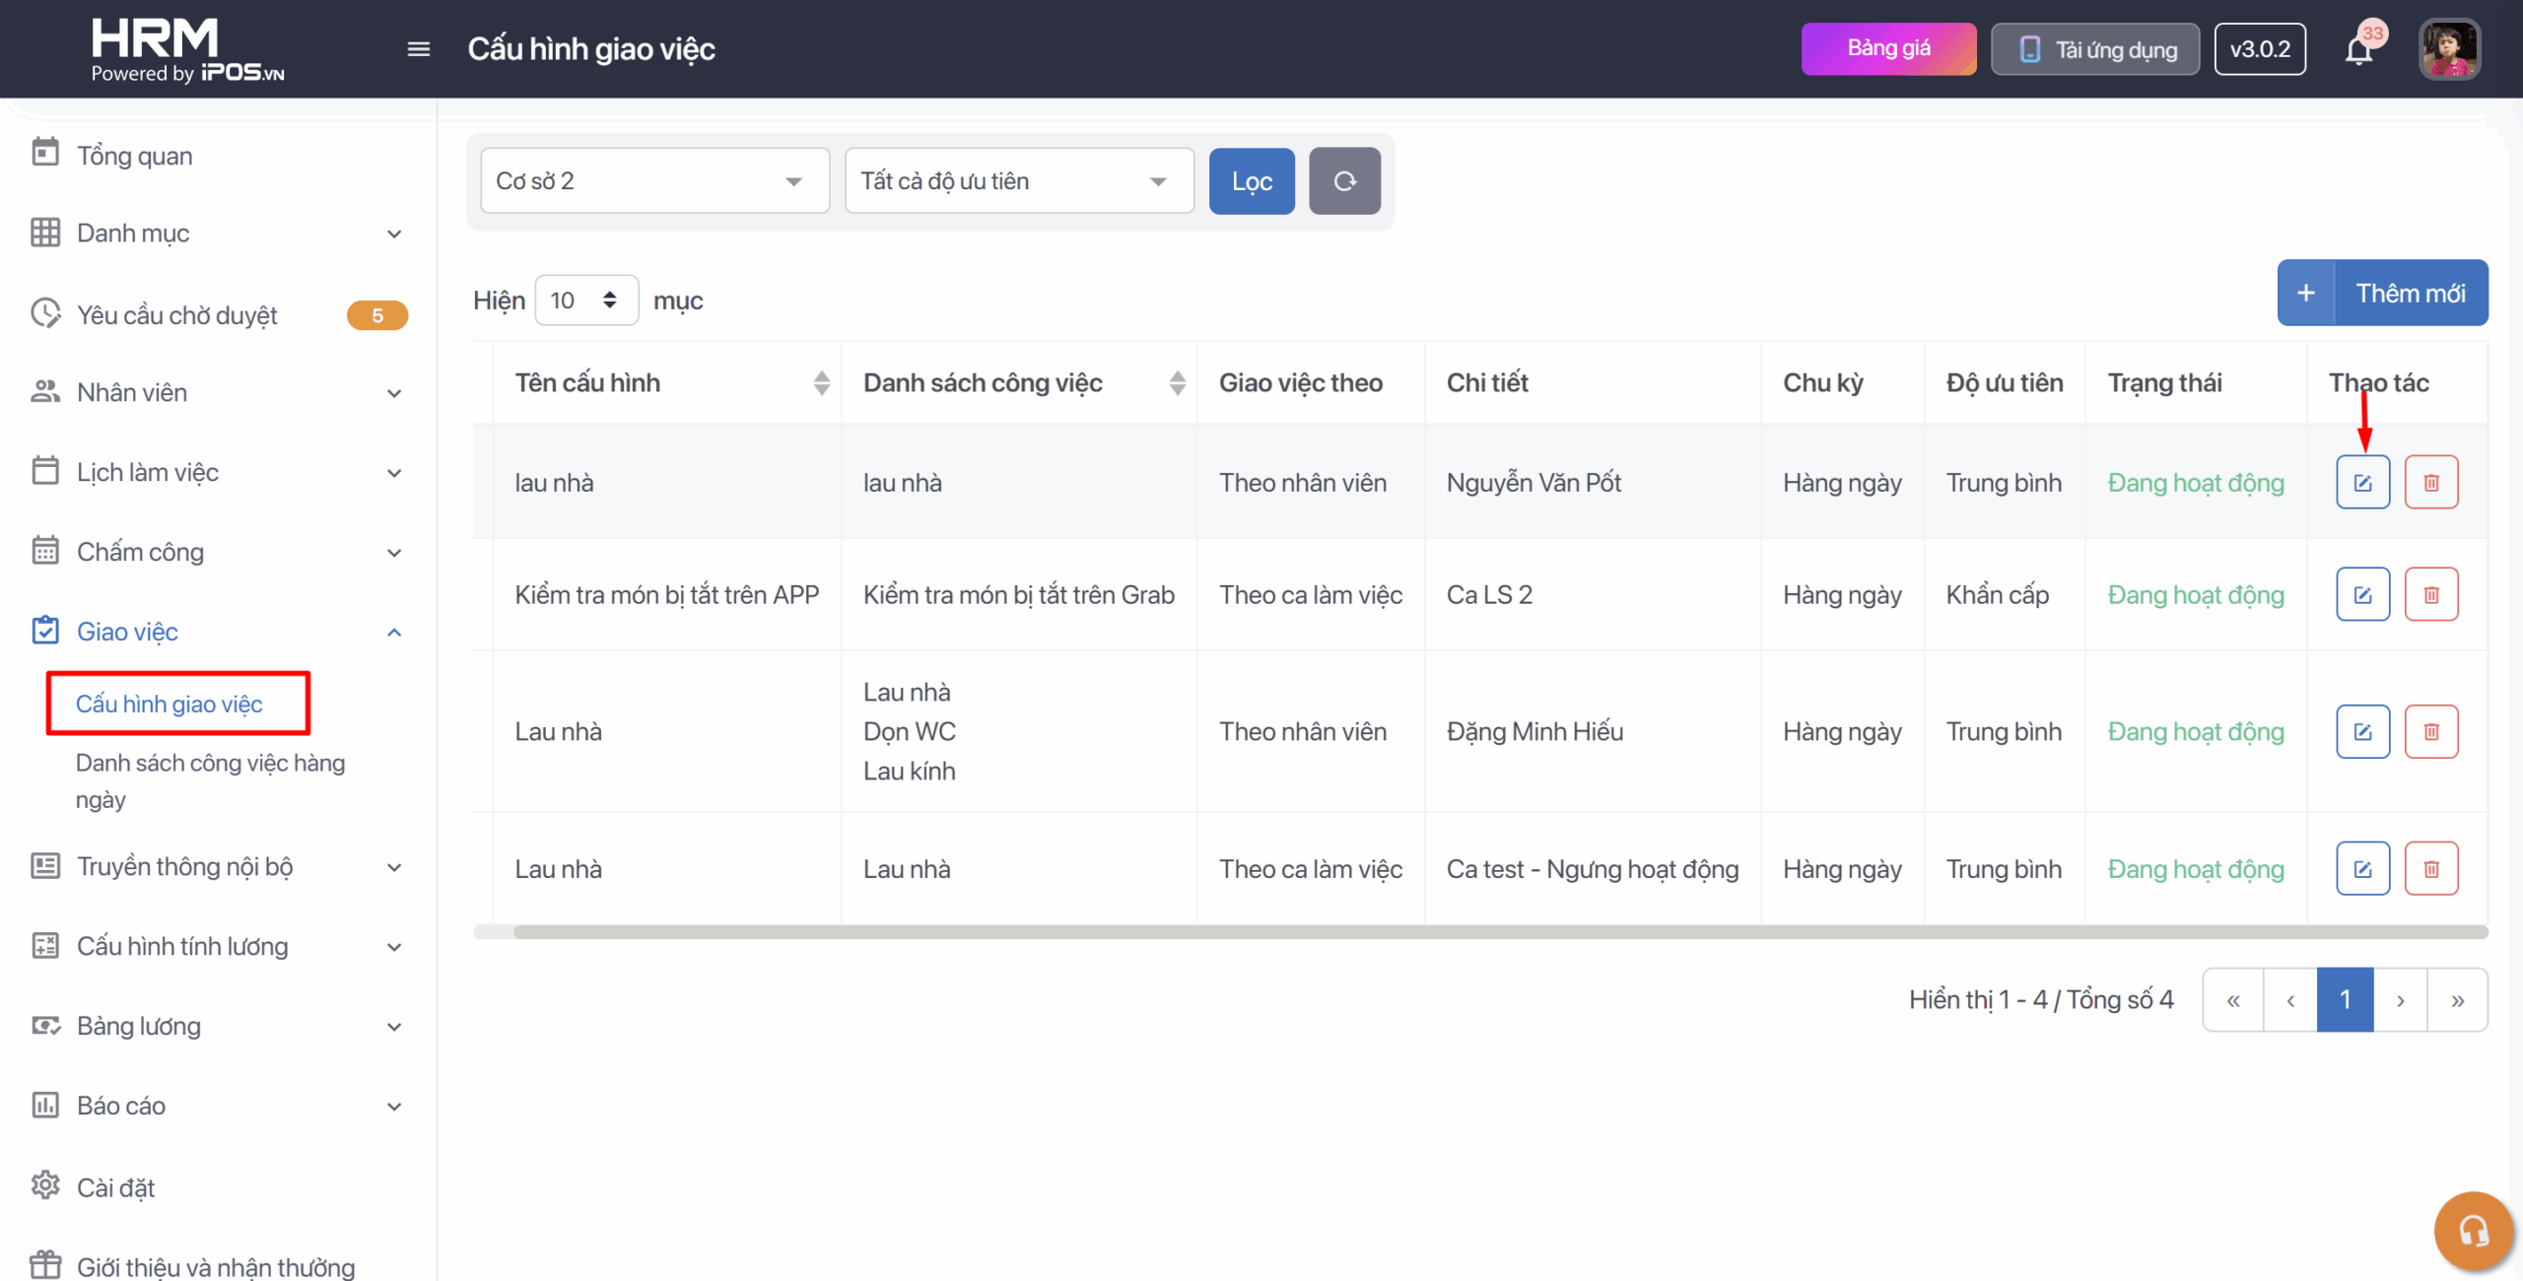The width and height of the screenshot is (2523, 1281).
Task: Click the reset filter refresh icon button
Action: (x=1344, y=181)
